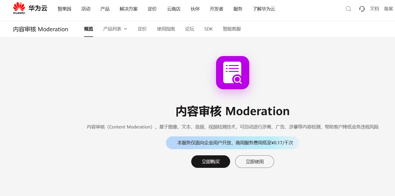
Task: Open the 智果园 menu
Action: click(64, 9)
